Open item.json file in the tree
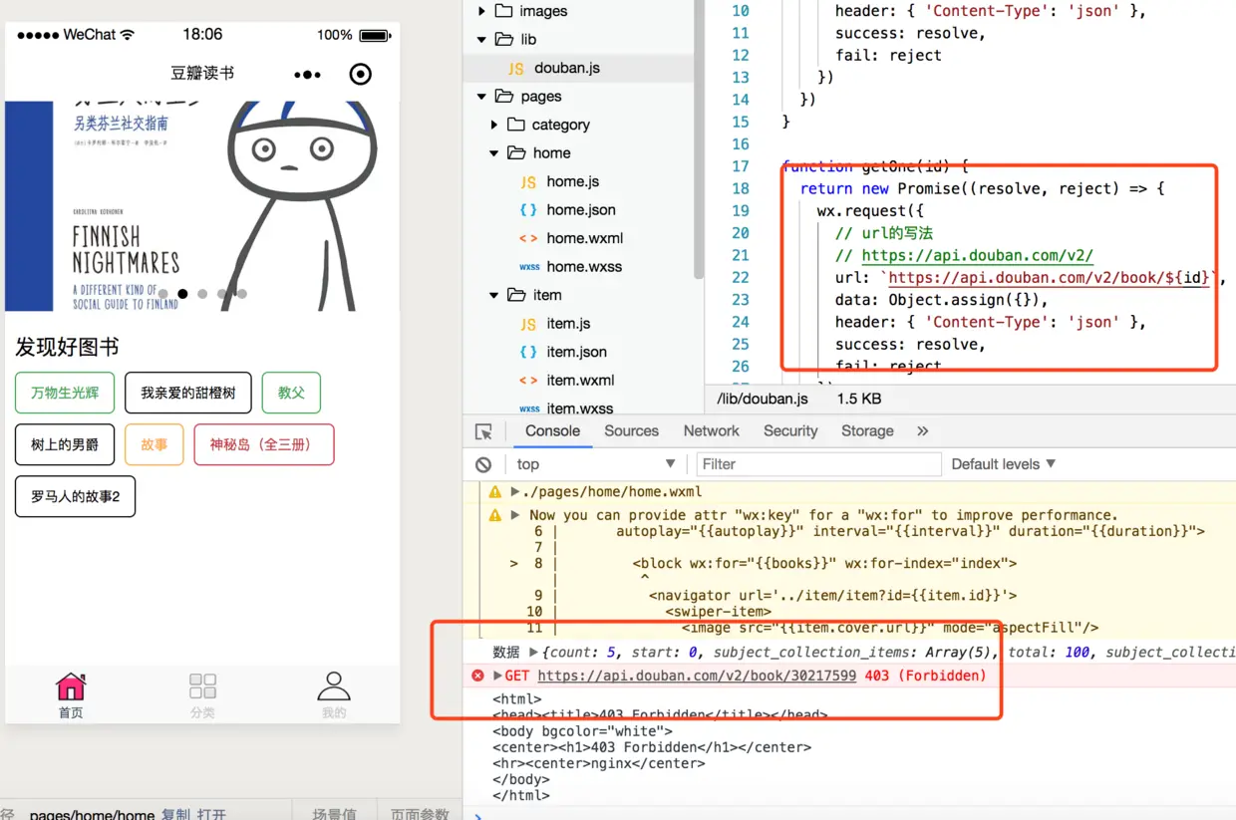 point(576,352)
